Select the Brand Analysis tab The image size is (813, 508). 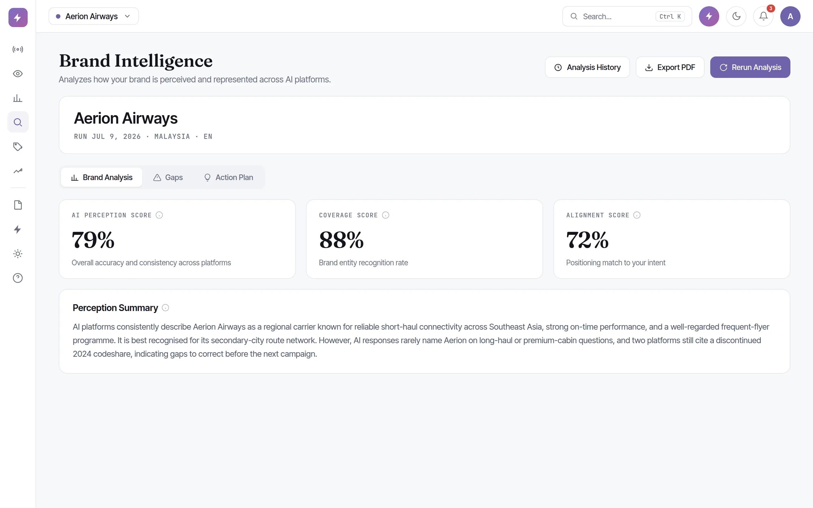point(101,178)
